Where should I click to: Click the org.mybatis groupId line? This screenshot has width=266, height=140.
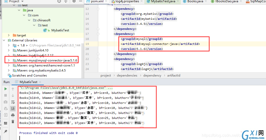[147, 14]
